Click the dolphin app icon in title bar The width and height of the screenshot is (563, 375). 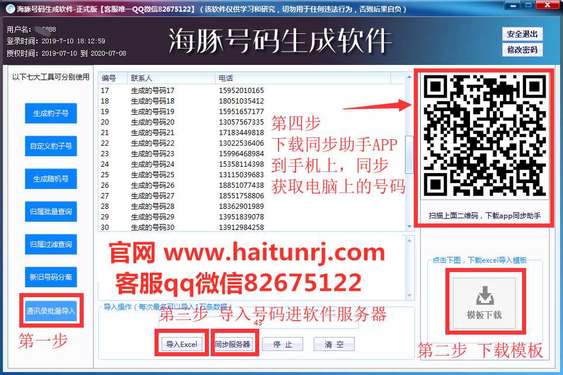point(11,8)
